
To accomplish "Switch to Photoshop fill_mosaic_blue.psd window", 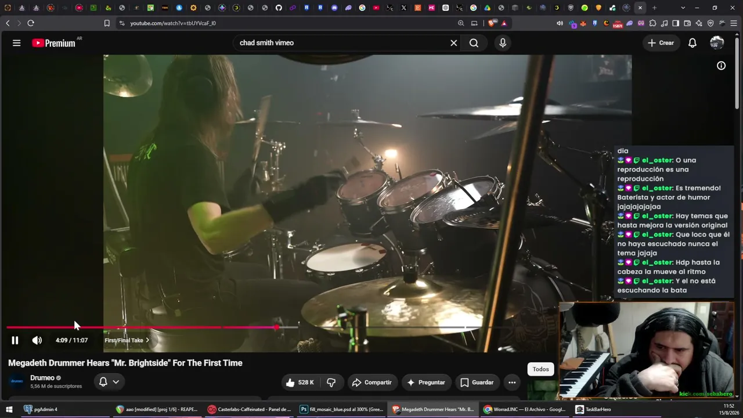I will click(341, 409).
